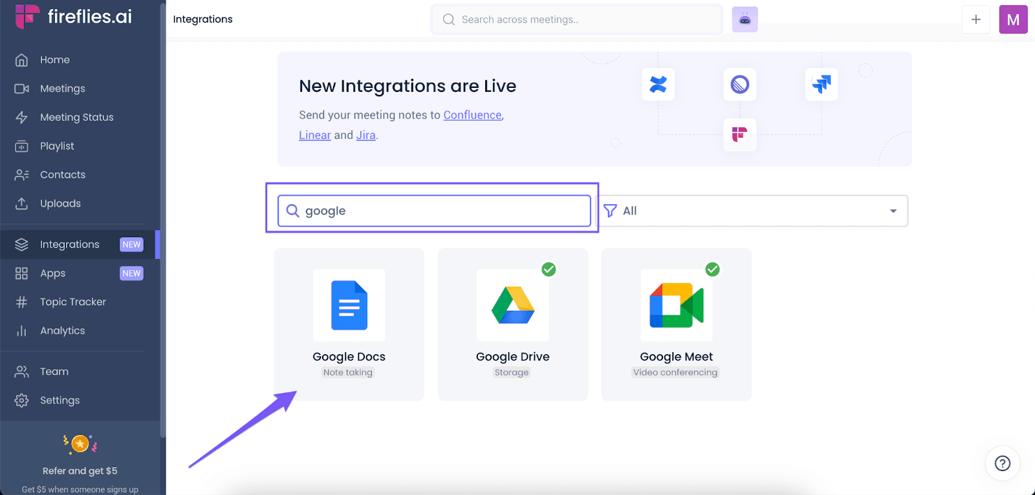Click the Confluence logo in banner
Image resolution: width=1035 pixels, height=495 pixels.
tap(658, 85)
